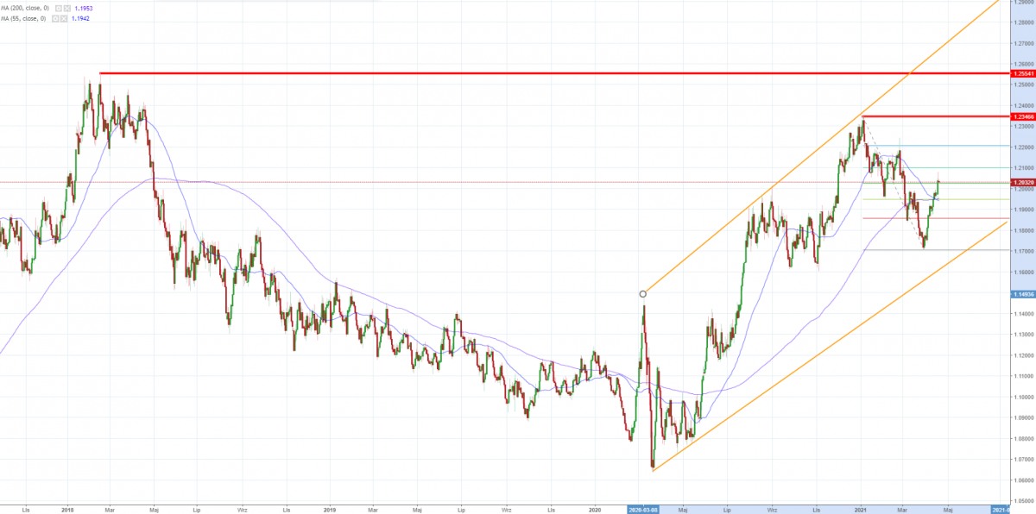1036x514 pixels.
Task: Click the MA 200 value 1.1953
Action: (84, 9)
